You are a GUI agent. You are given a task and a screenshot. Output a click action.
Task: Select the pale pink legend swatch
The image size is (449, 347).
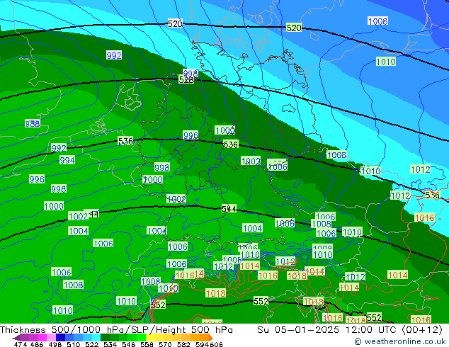point(51,338)
